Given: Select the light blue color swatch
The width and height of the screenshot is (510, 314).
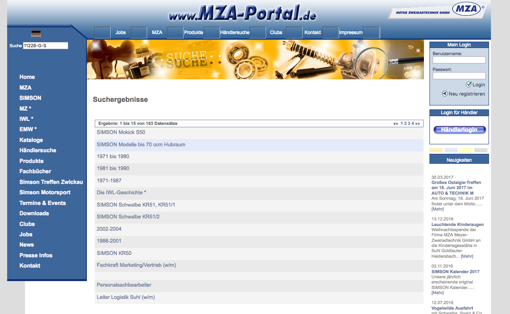Looking at the screenshot, I should tap(451, 150).
